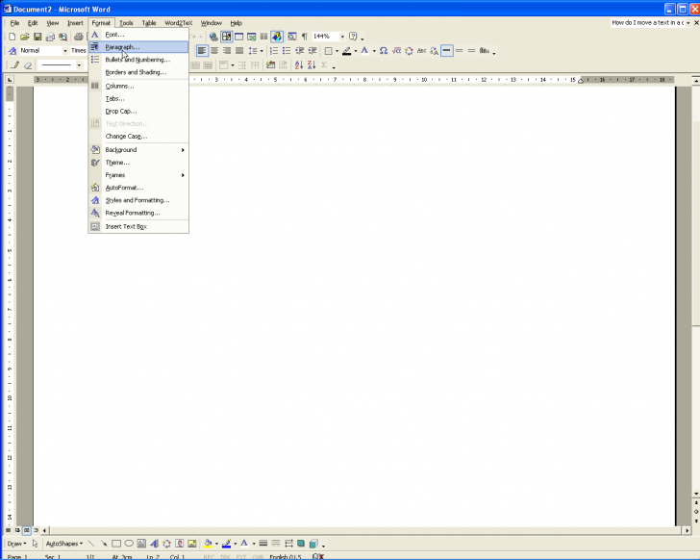
Task: Expand the Background submenu
Action: click(138, 150)
